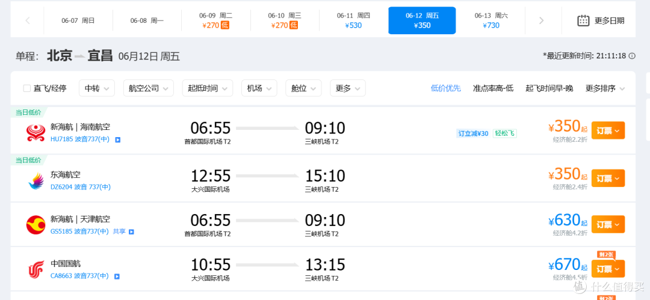Screen dimensions: 650x300
Task: Book the CA8663 flight with 订票
Action: click(x=608, y=269)
